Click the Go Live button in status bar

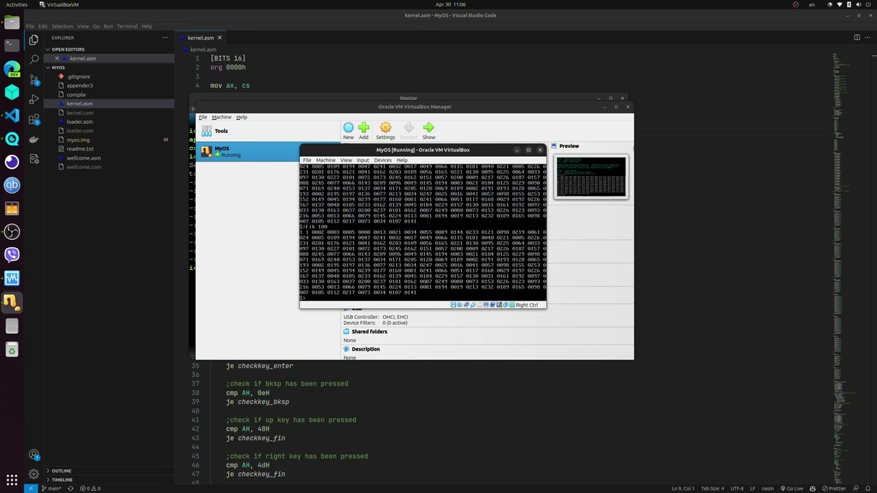(x=791, y=488)
